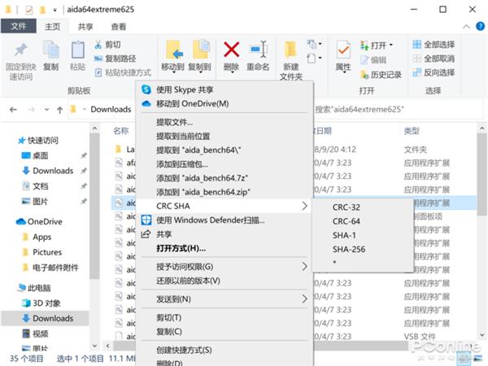Select CRC-32 from the submenu
This screenshot has height=366, width=488.
(x=363, y=207)
